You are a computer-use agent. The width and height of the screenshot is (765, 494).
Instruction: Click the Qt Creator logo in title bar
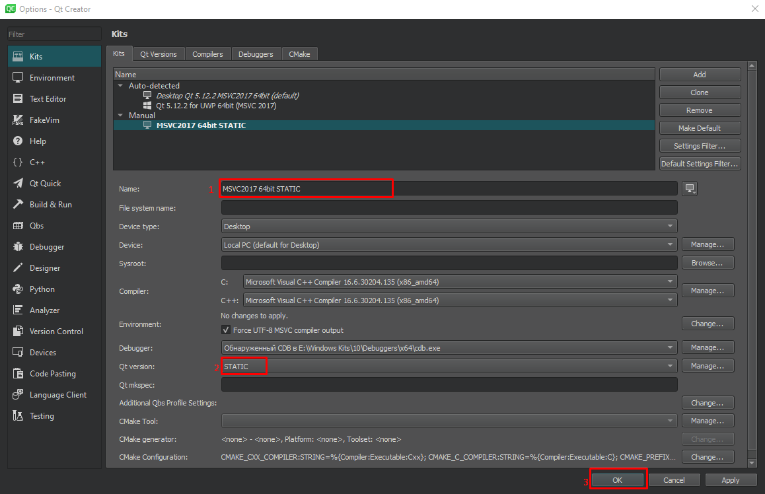pos(11,9)
